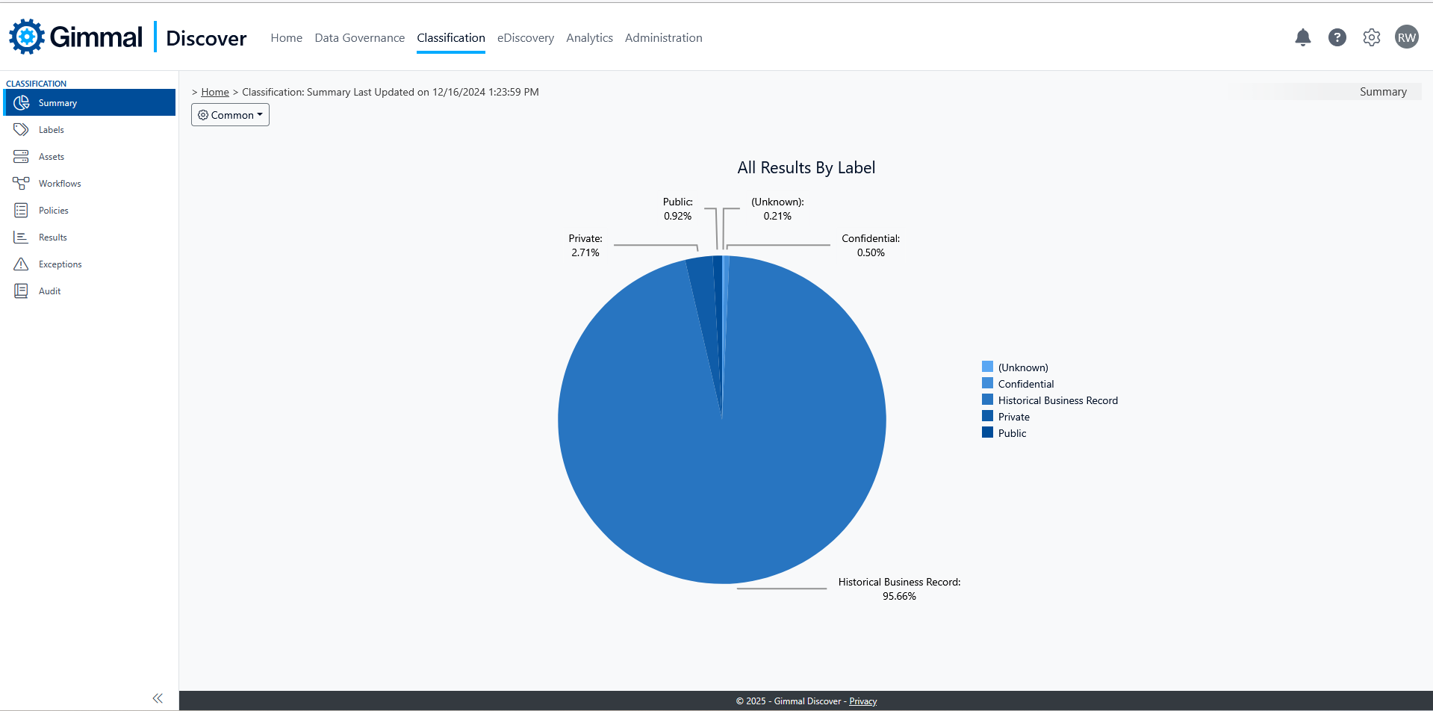Expand the Common dropdown
The width and height of the screenshot is (1433, 711).
tap(230, 115)
